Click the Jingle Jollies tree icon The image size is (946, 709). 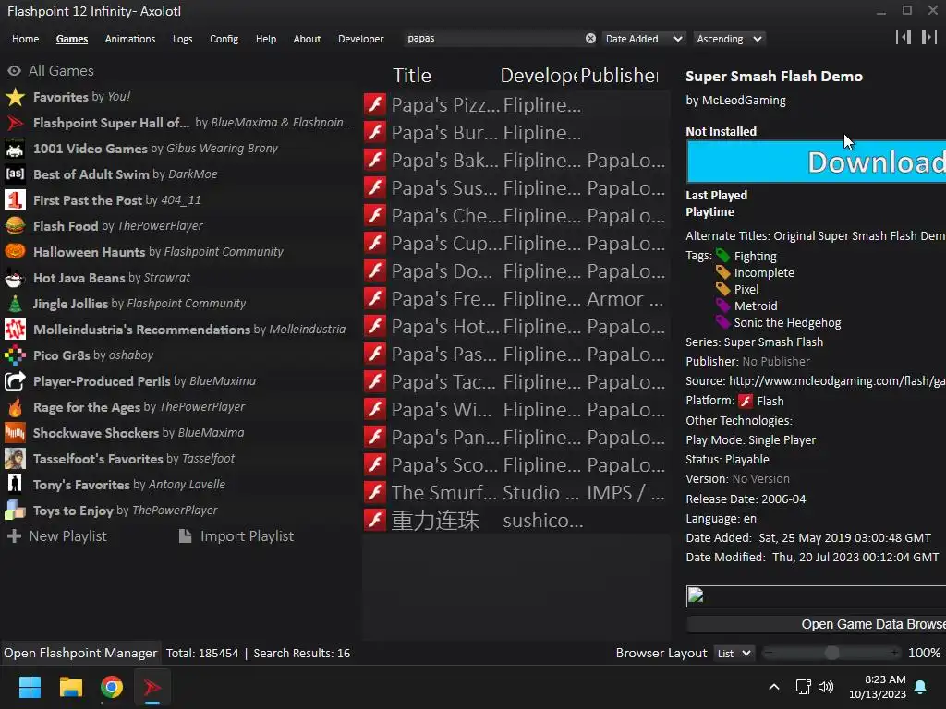[15, 304]
